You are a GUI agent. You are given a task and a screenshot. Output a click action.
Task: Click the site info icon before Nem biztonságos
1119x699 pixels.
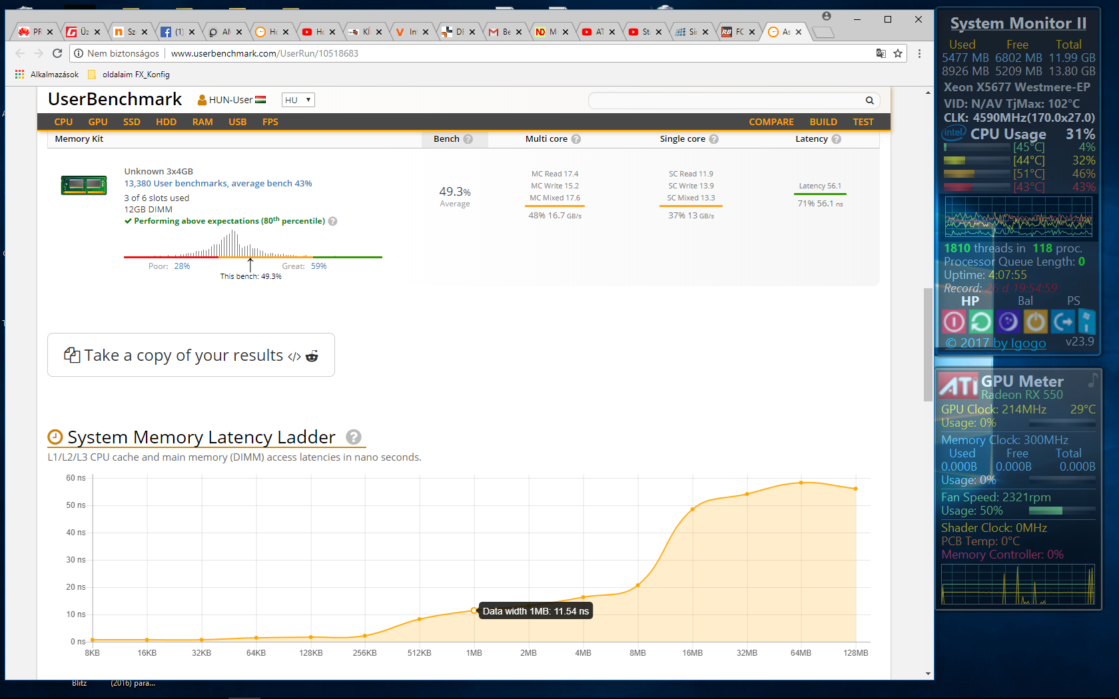(x=79, y=53)
